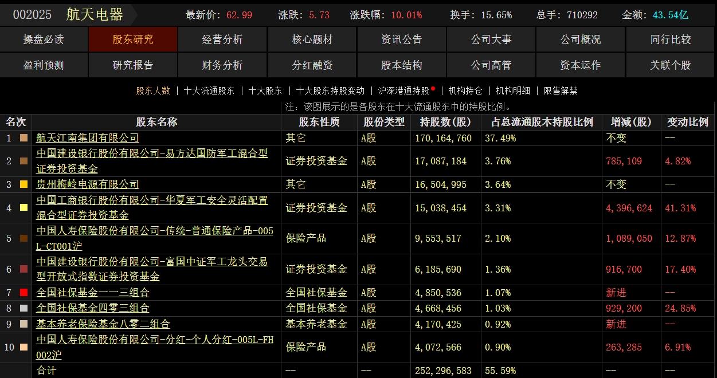
Task: Open the 资本运作 tab
Action: click(x=581, y=65)
